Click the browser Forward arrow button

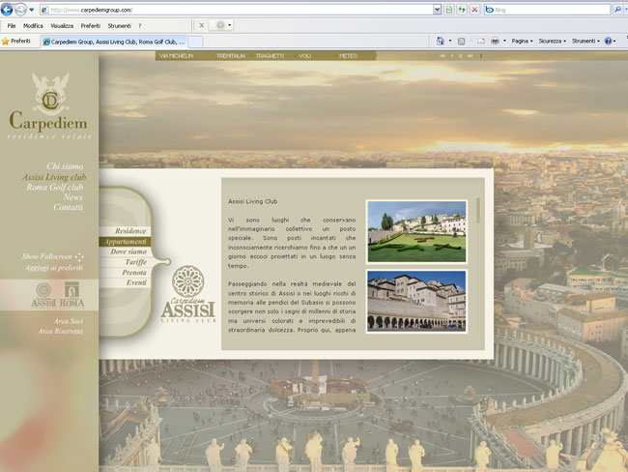click(20, 10)
